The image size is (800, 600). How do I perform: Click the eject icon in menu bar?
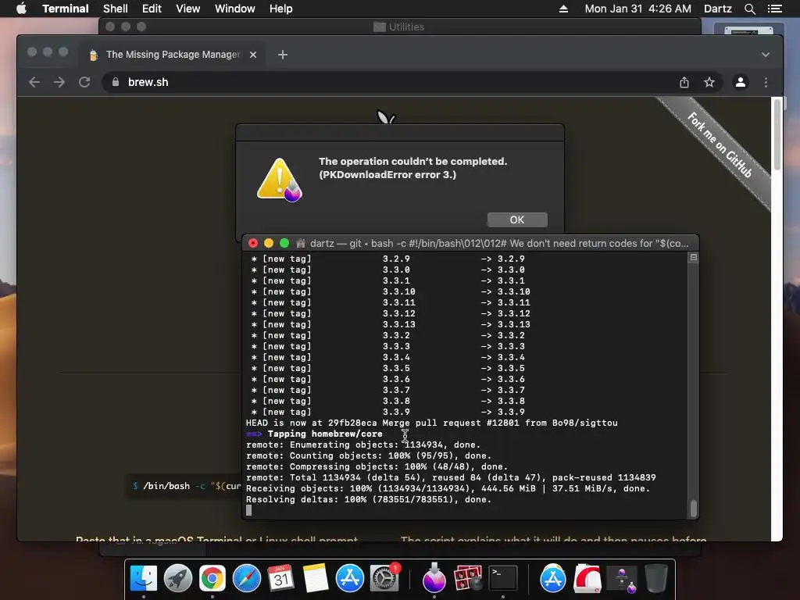coord(563,9)
